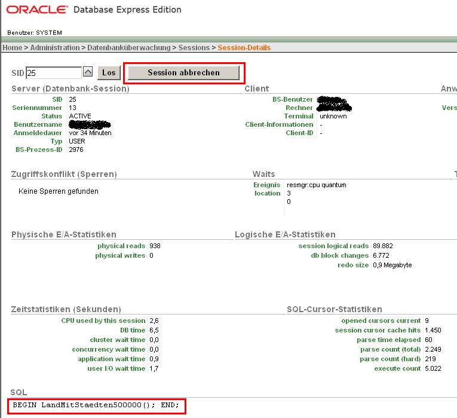Viewport: 457px width, 418px height.
Task: Click the Logische E/A-Statistiken heading
Action: (286, 234)
